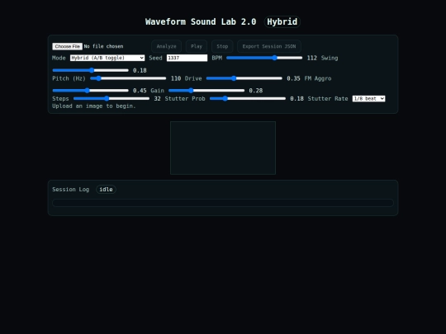
Task: Open the Stutter Rate dropdown
Action: tap(368, 99)
